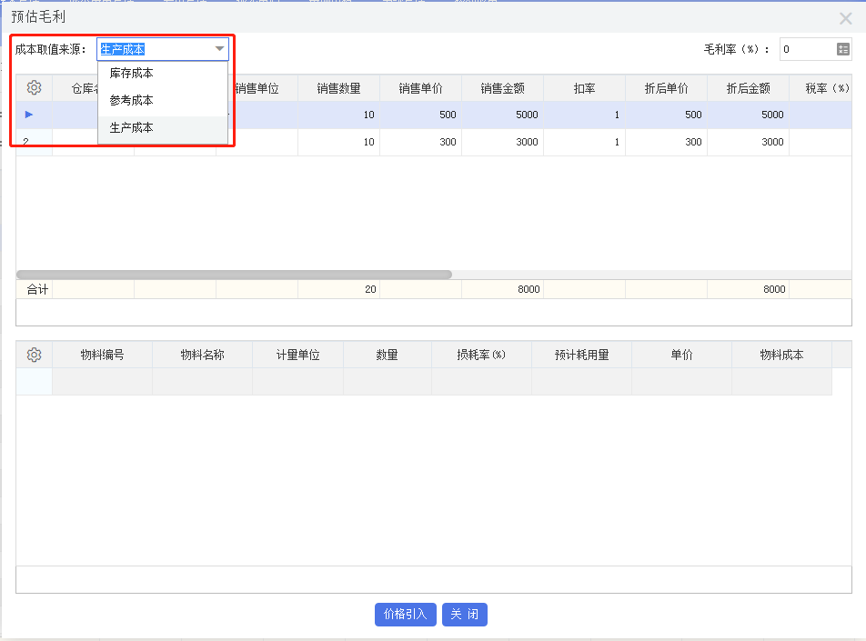Click the 价格引入 button
The image size is (866, 641).
(x=405, y=615)
